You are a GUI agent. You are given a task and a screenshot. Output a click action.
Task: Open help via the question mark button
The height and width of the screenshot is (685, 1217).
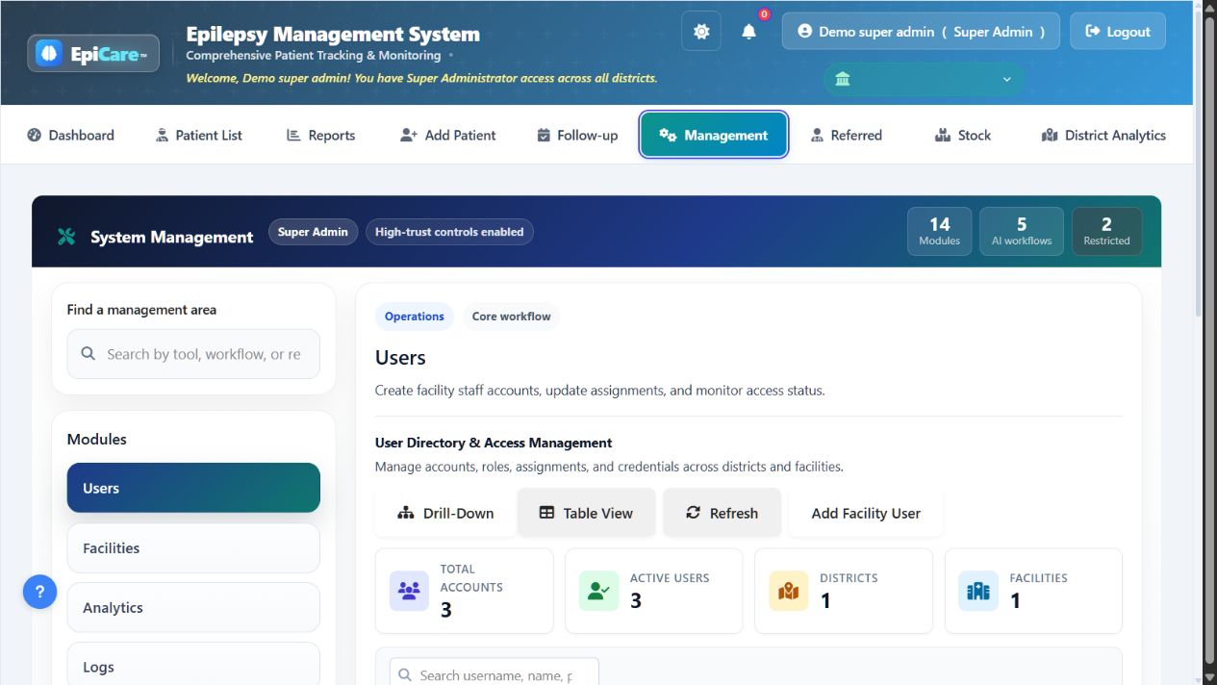click(x=39, y=592)
